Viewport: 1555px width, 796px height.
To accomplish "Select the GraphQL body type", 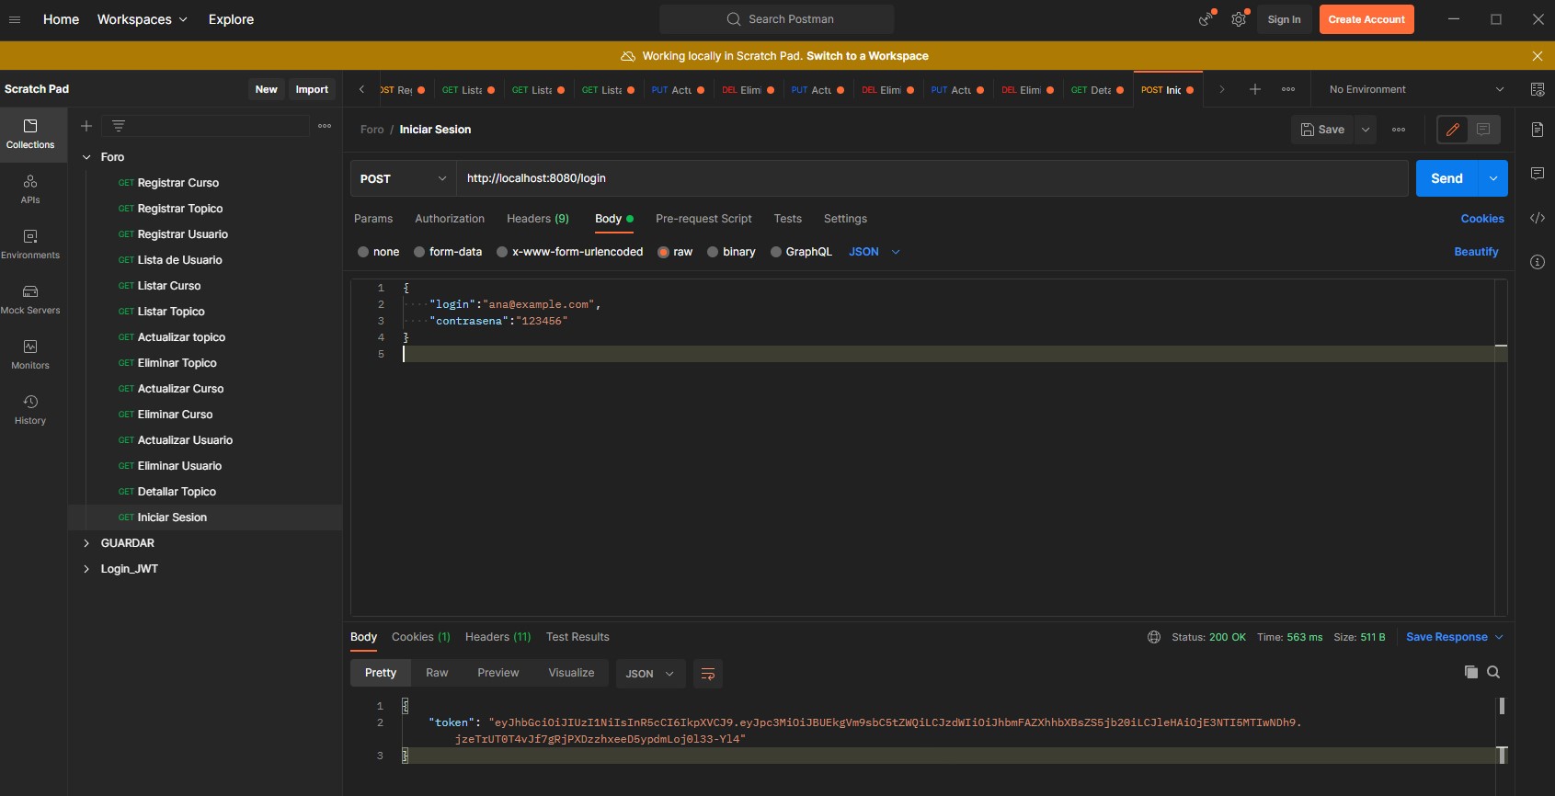I will coord(776,252).
